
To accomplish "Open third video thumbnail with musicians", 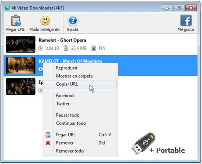I will (x=21, y=87).
